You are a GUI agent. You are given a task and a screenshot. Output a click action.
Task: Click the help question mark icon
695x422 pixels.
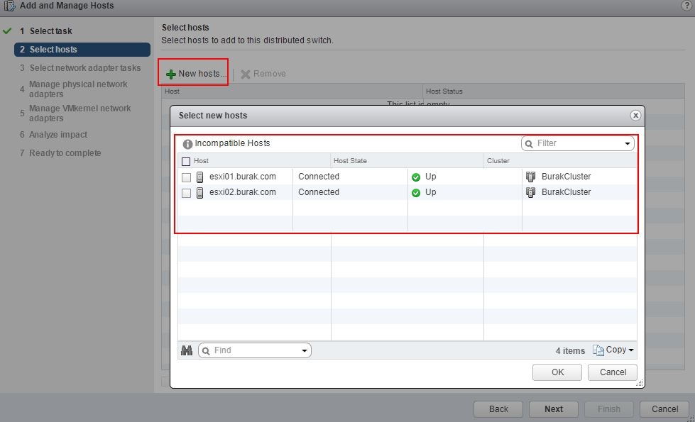pyautogui.click(x=686, y=6)
